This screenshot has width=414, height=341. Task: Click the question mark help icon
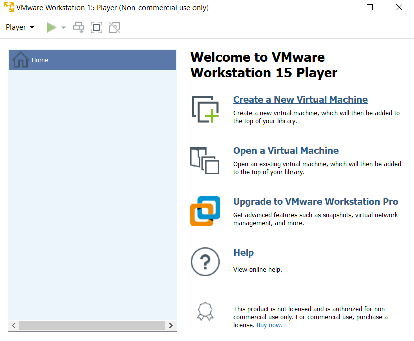(205, 262)
